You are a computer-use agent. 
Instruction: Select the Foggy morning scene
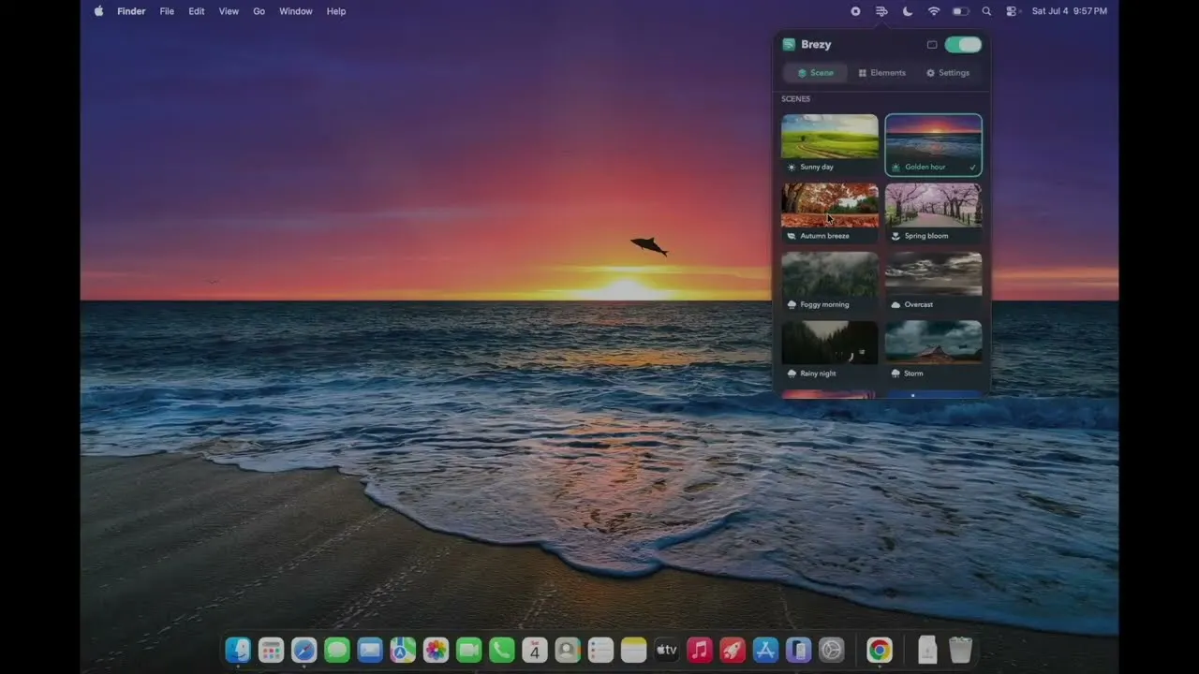(830, 282)
